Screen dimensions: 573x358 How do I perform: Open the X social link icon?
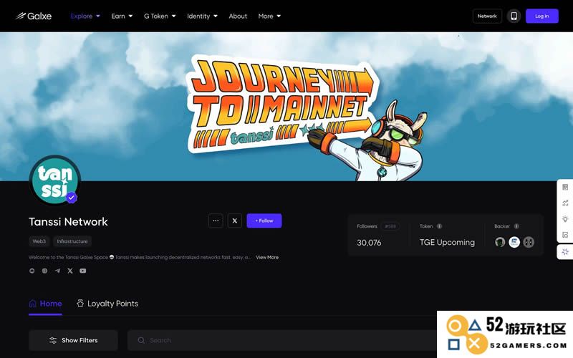[x=70, y=271]
